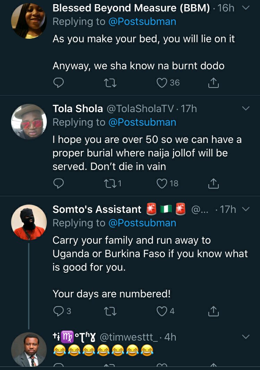Reply to Blessed Beyond Measure's tweet

[x=58, y=83]
